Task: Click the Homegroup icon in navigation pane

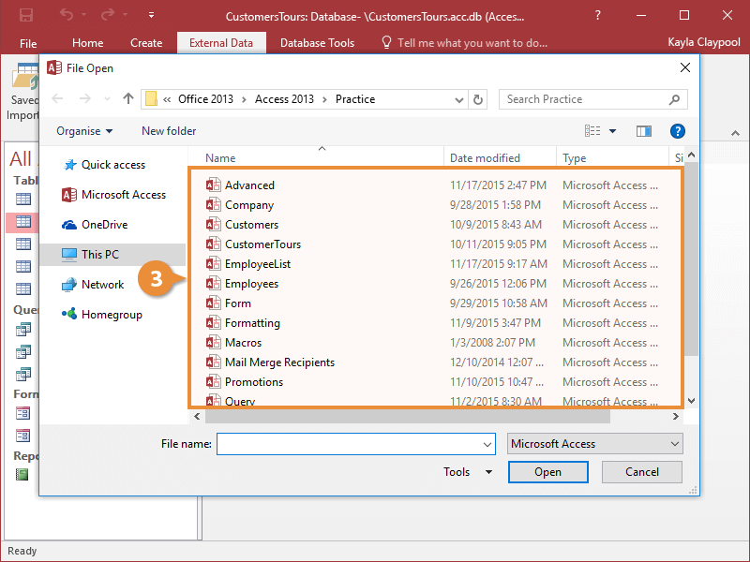Action: [69, 315]
